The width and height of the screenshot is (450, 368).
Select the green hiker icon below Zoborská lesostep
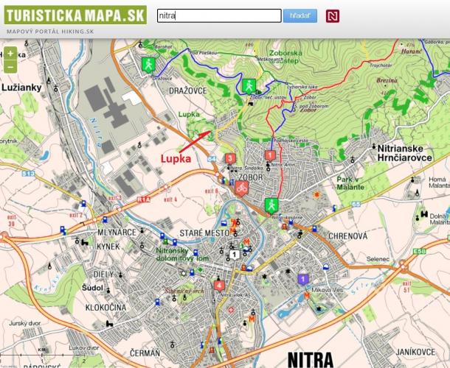pos(249,85)
